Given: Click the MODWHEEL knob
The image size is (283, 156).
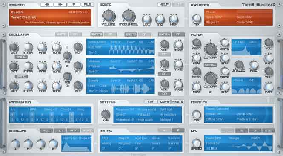Looking at the screenshot, I should pyautogui.click(x=129, y=16).
